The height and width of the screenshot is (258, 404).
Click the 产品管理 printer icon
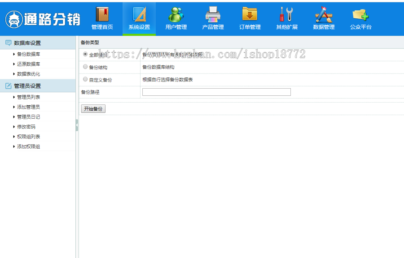click(x=213, y=14)
